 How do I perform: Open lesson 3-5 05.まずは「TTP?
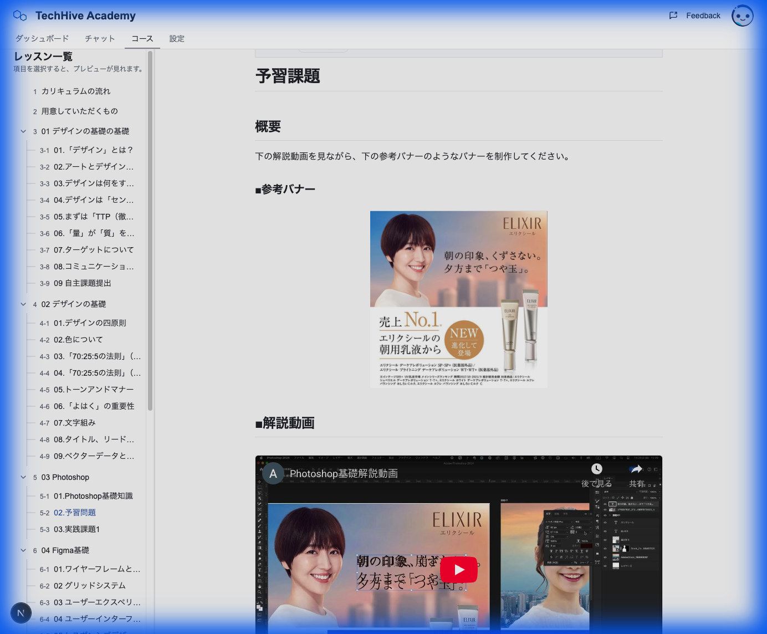[x=93, y=217]
